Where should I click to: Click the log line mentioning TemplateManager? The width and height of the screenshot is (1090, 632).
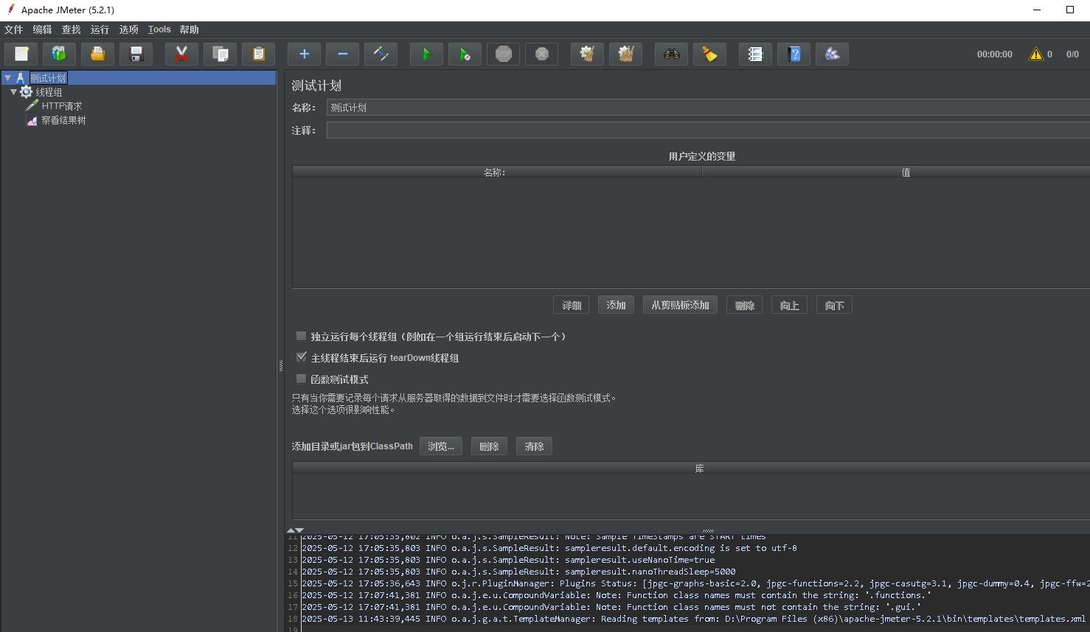[x=693, y=619]
